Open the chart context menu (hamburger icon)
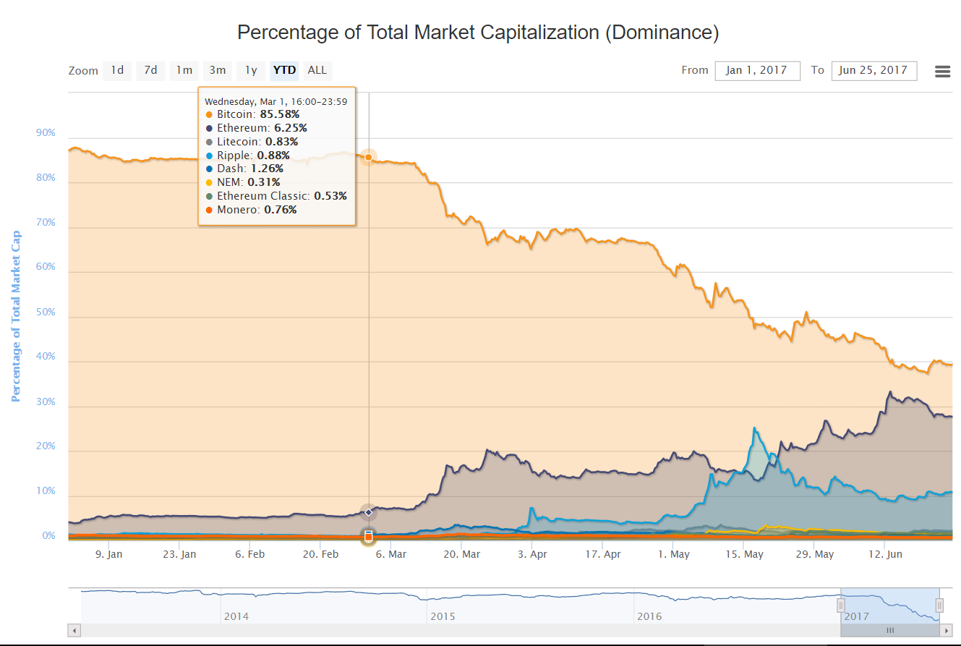961x646 pixels. [942, 71]
